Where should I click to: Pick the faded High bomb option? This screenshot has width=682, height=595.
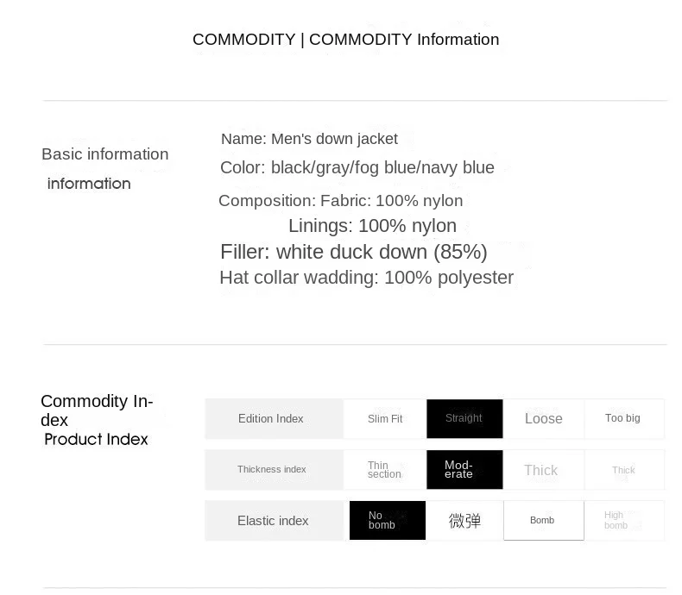pyautogui.click(x=623, y=521)
